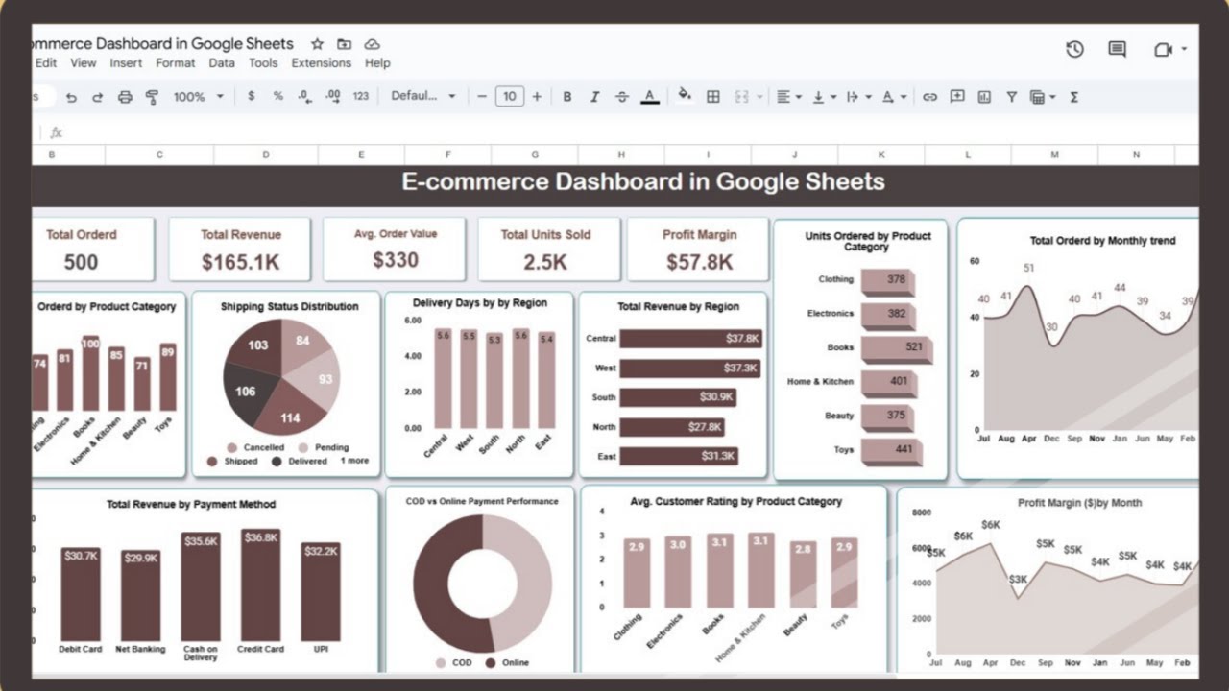Open the Default font dropdown

pyautogui.click(x=423, y=96)
